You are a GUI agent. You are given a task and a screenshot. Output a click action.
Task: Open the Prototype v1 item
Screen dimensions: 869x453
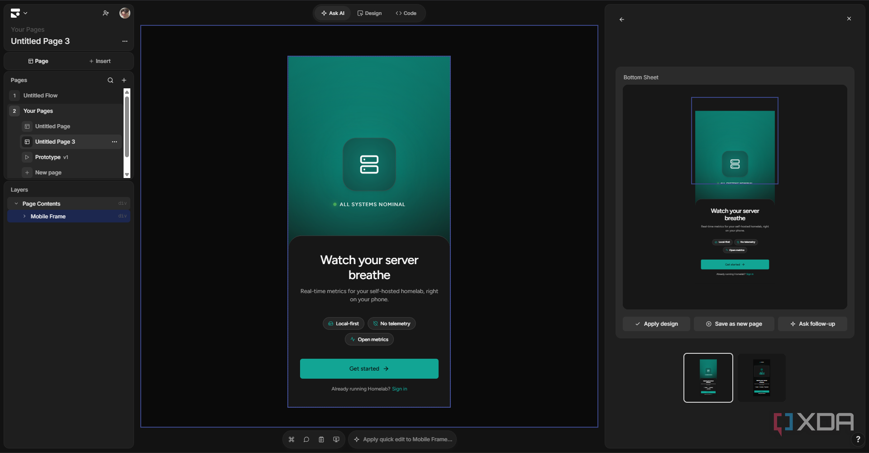tap(71, 157)
